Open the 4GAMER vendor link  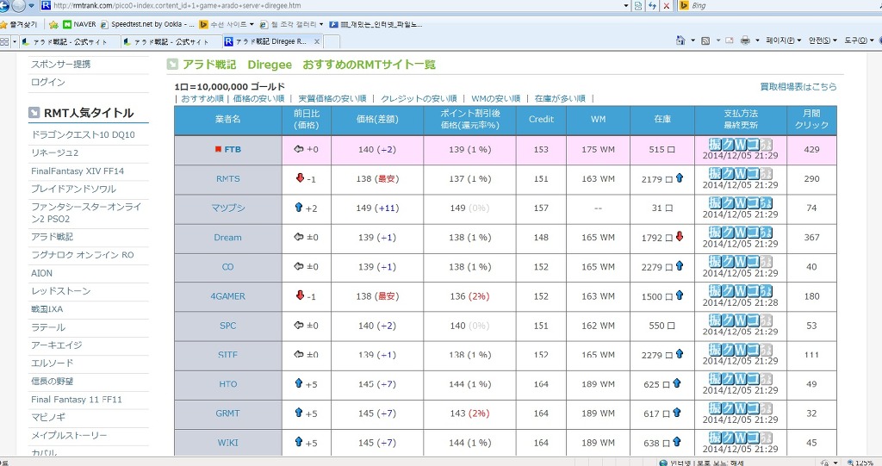227,296
